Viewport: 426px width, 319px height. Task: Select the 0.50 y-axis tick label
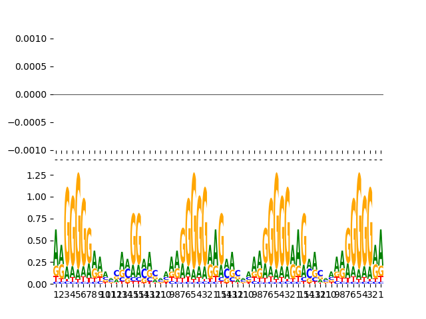click(37, 241)
